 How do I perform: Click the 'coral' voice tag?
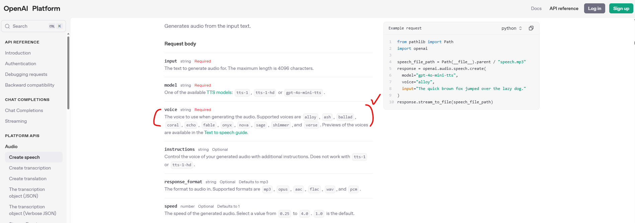tap(173, 125)
